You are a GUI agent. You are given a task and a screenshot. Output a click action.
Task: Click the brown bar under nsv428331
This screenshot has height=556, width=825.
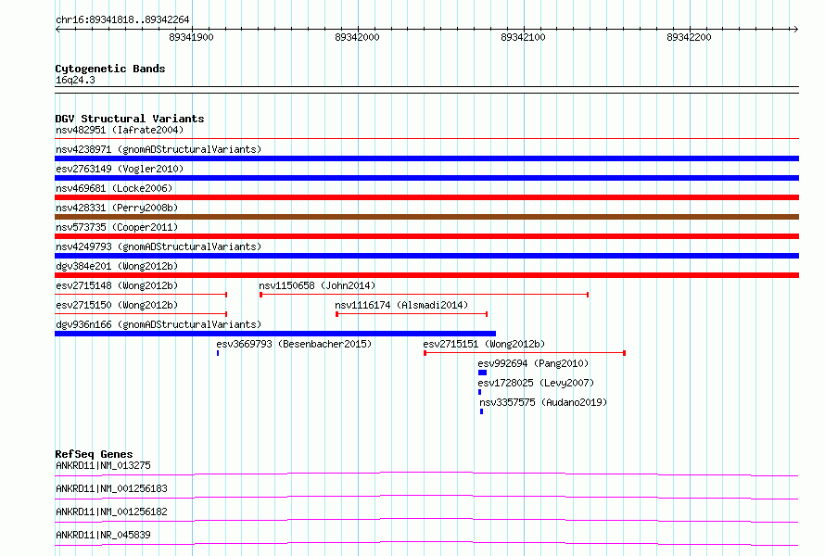click(426, 217)
